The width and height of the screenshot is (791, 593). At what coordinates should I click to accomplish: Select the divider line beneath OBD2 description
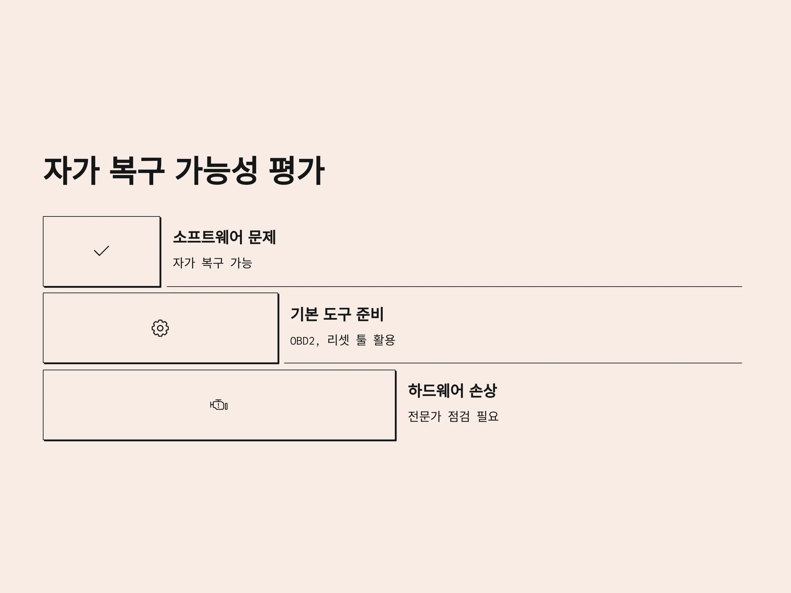pyautogui.click(x=513, y=363)
